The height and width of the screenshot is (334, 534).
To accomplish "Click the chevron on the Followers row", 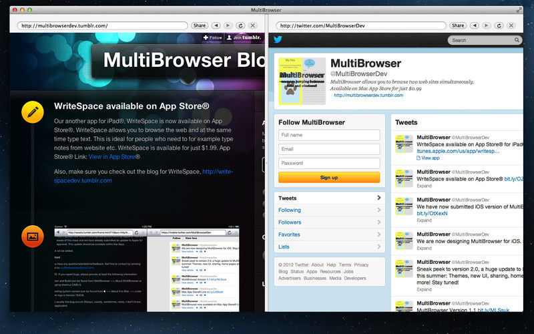I will coord(378,222).
